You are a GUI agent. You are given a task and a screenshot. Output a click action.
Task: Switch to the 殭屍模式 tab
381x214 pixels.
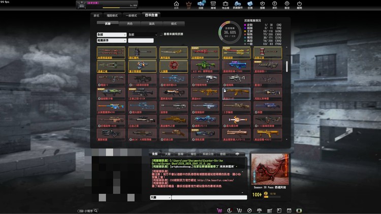pos(112,15)
